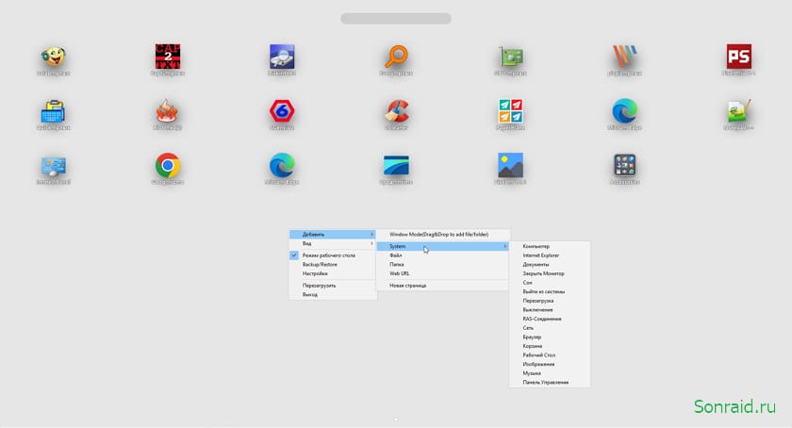Image resolution: width=792 pixels, height=428 pixels.
Task: Open the red hexagon number 6 icon
Action: tap(282, 111)
